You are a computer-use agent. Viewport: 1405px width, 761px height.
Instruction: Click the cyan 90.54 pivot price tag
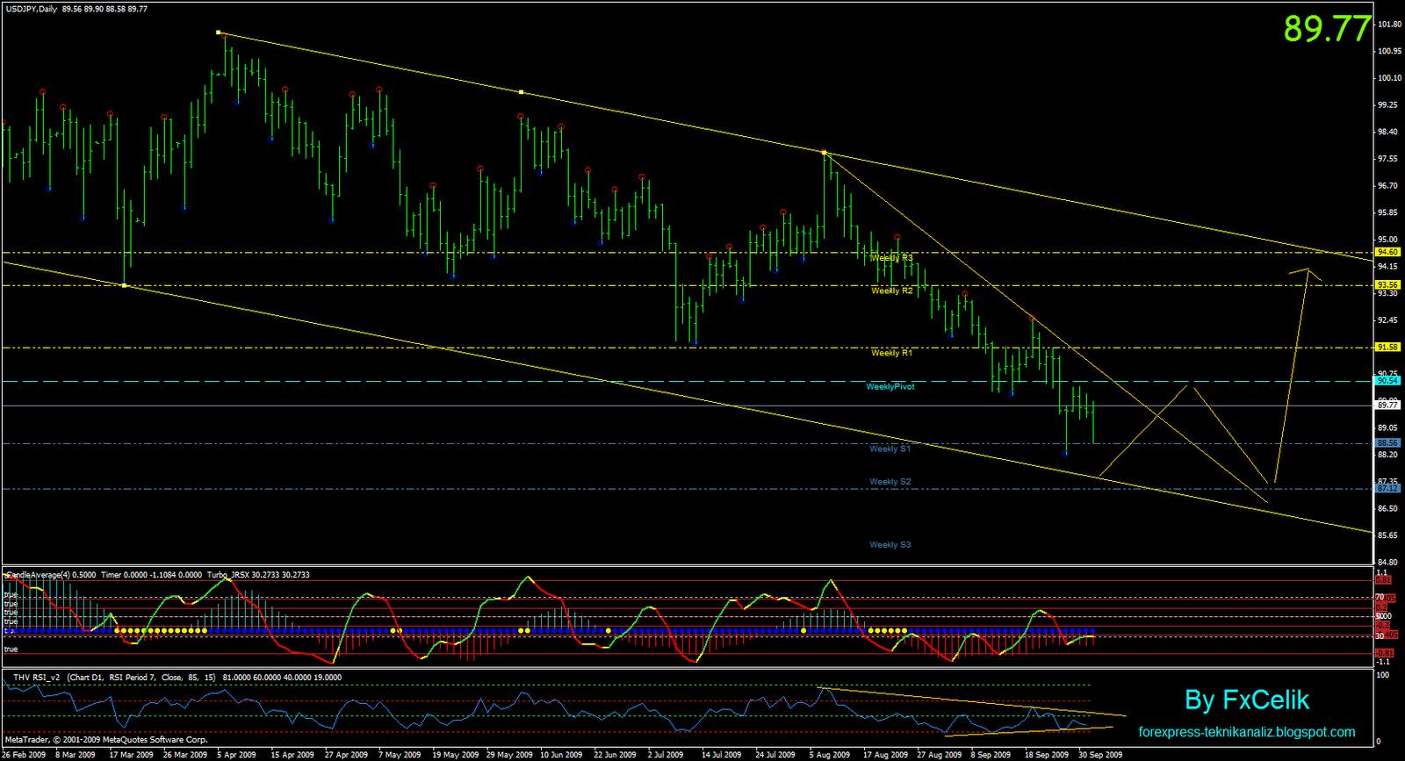coord(1388,381)
